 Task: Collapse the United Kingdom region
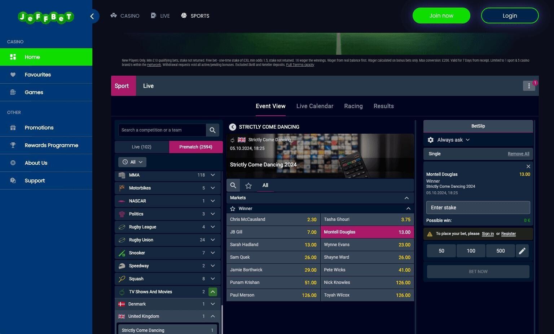pyautogui.click(x=213, y=316)
